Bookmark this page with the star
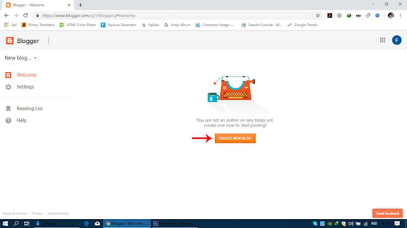Screen dimensions: 407x228 click(x=318, y=15)
